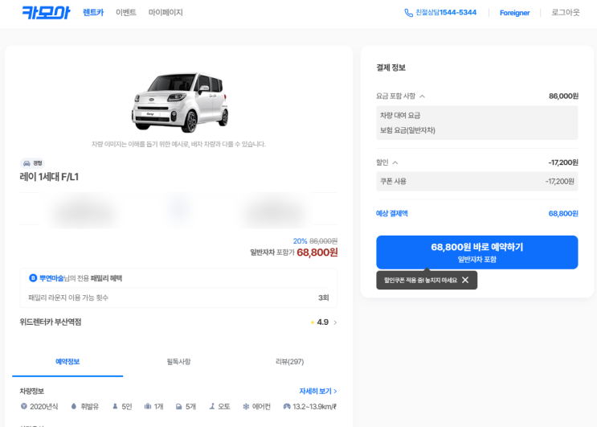Screen dimensions: 597x427
Task: Click the 경형 category badge
Action: click(33, 163)
